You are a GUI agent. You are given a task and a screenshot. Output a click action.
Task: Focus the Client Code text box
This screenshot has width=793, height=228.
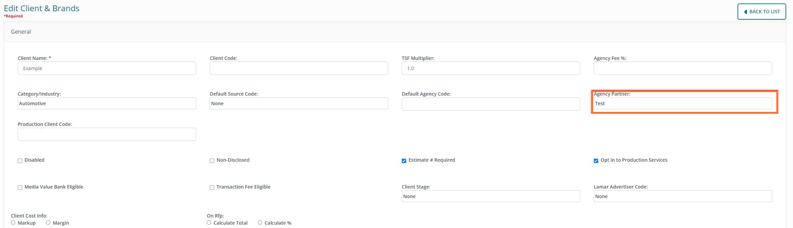[299, 69]
